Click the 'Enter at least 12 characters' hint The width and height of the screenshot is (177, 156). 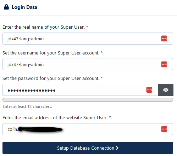(x=27, y=106)
